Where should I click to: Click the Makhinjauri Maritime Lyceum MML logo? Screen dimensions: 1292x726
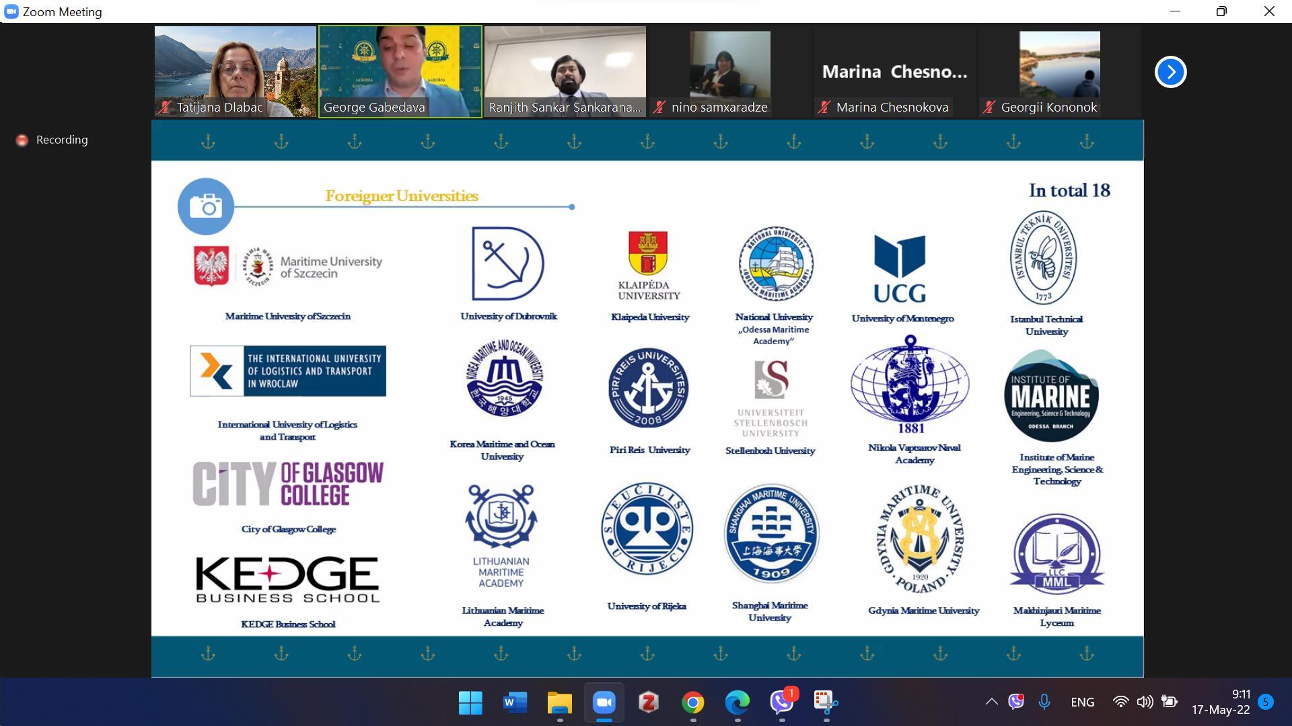[x=1056, y=554]
